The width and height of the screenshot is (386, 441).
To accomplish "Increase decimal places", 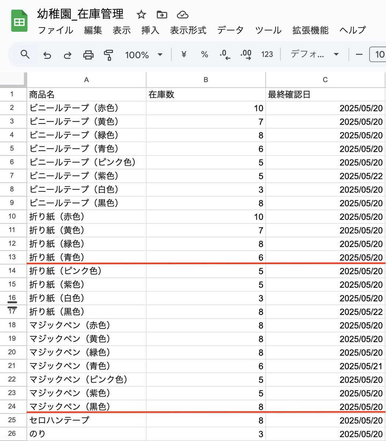I will [246, 55].
